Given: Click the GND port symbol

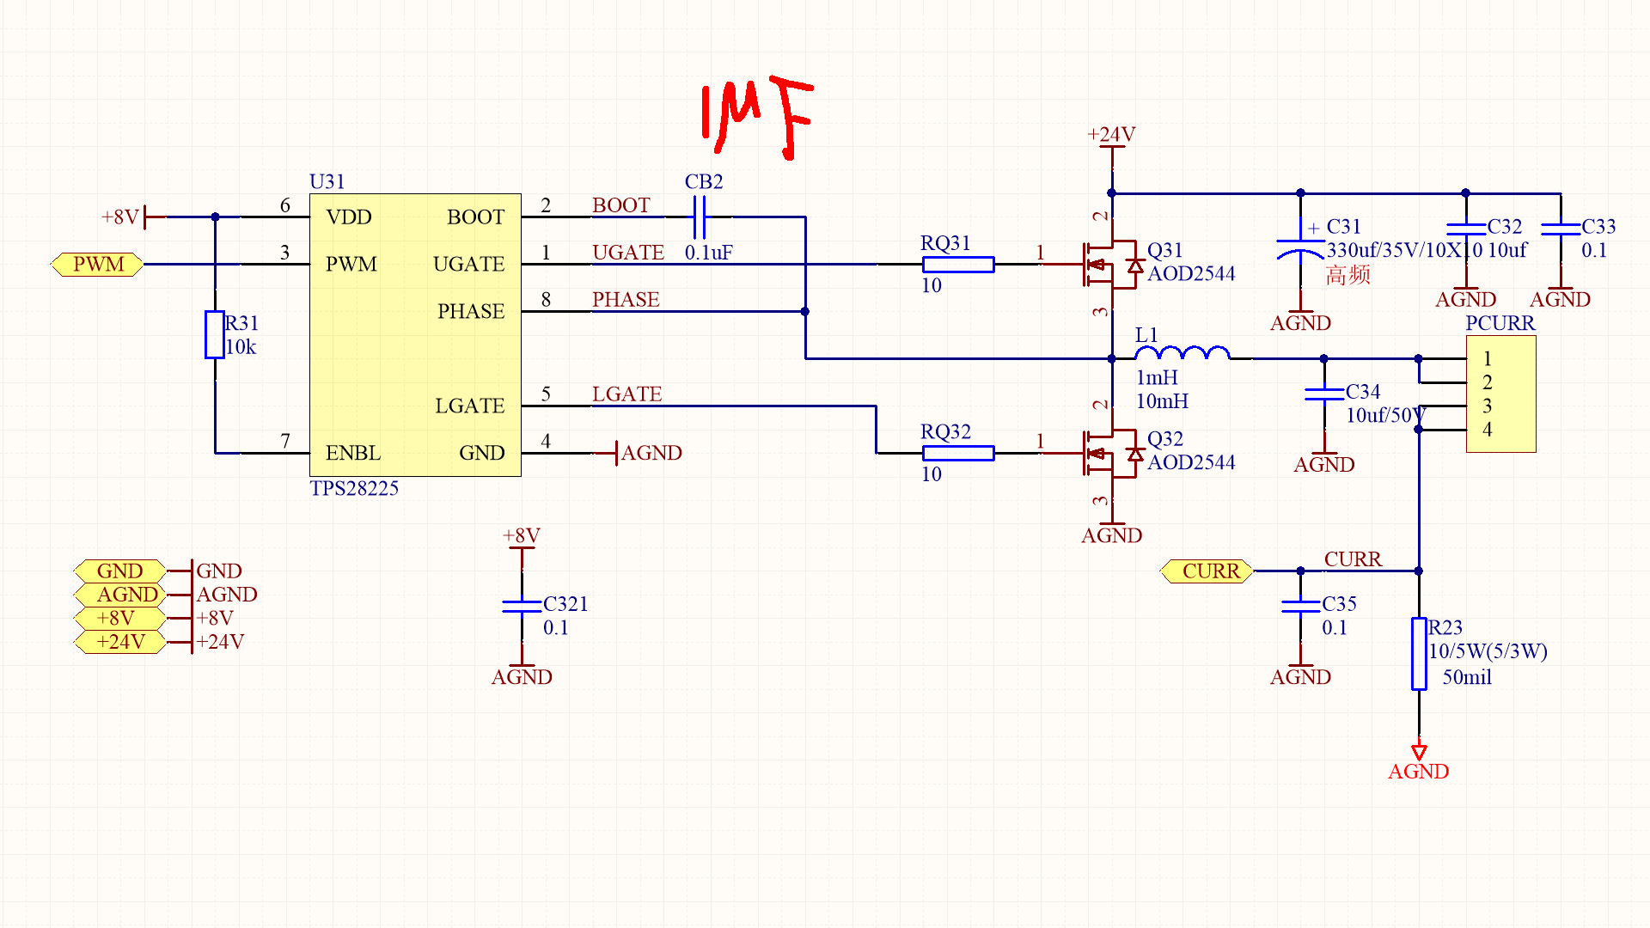Looking at the screenshot, I should point(120,571).
